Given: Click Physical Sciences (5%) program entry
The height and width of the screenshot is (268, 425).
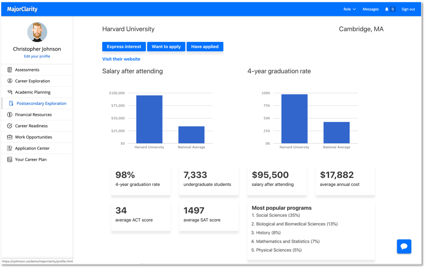Looking at the screenshot, I should pos(276,250).
